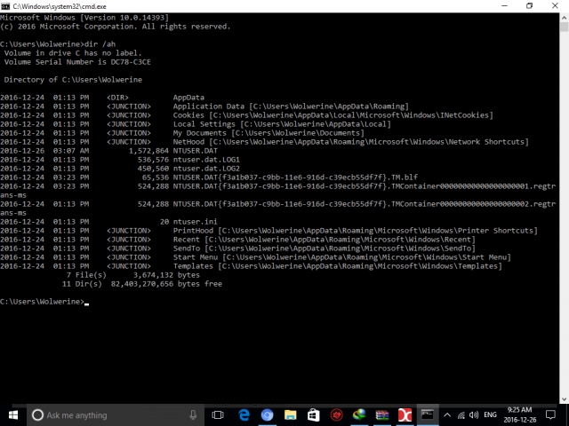The height and width of the screenshot is (426, 569).
Task: Open Task View from the taskbar
Action: click(x=219, y=414)
